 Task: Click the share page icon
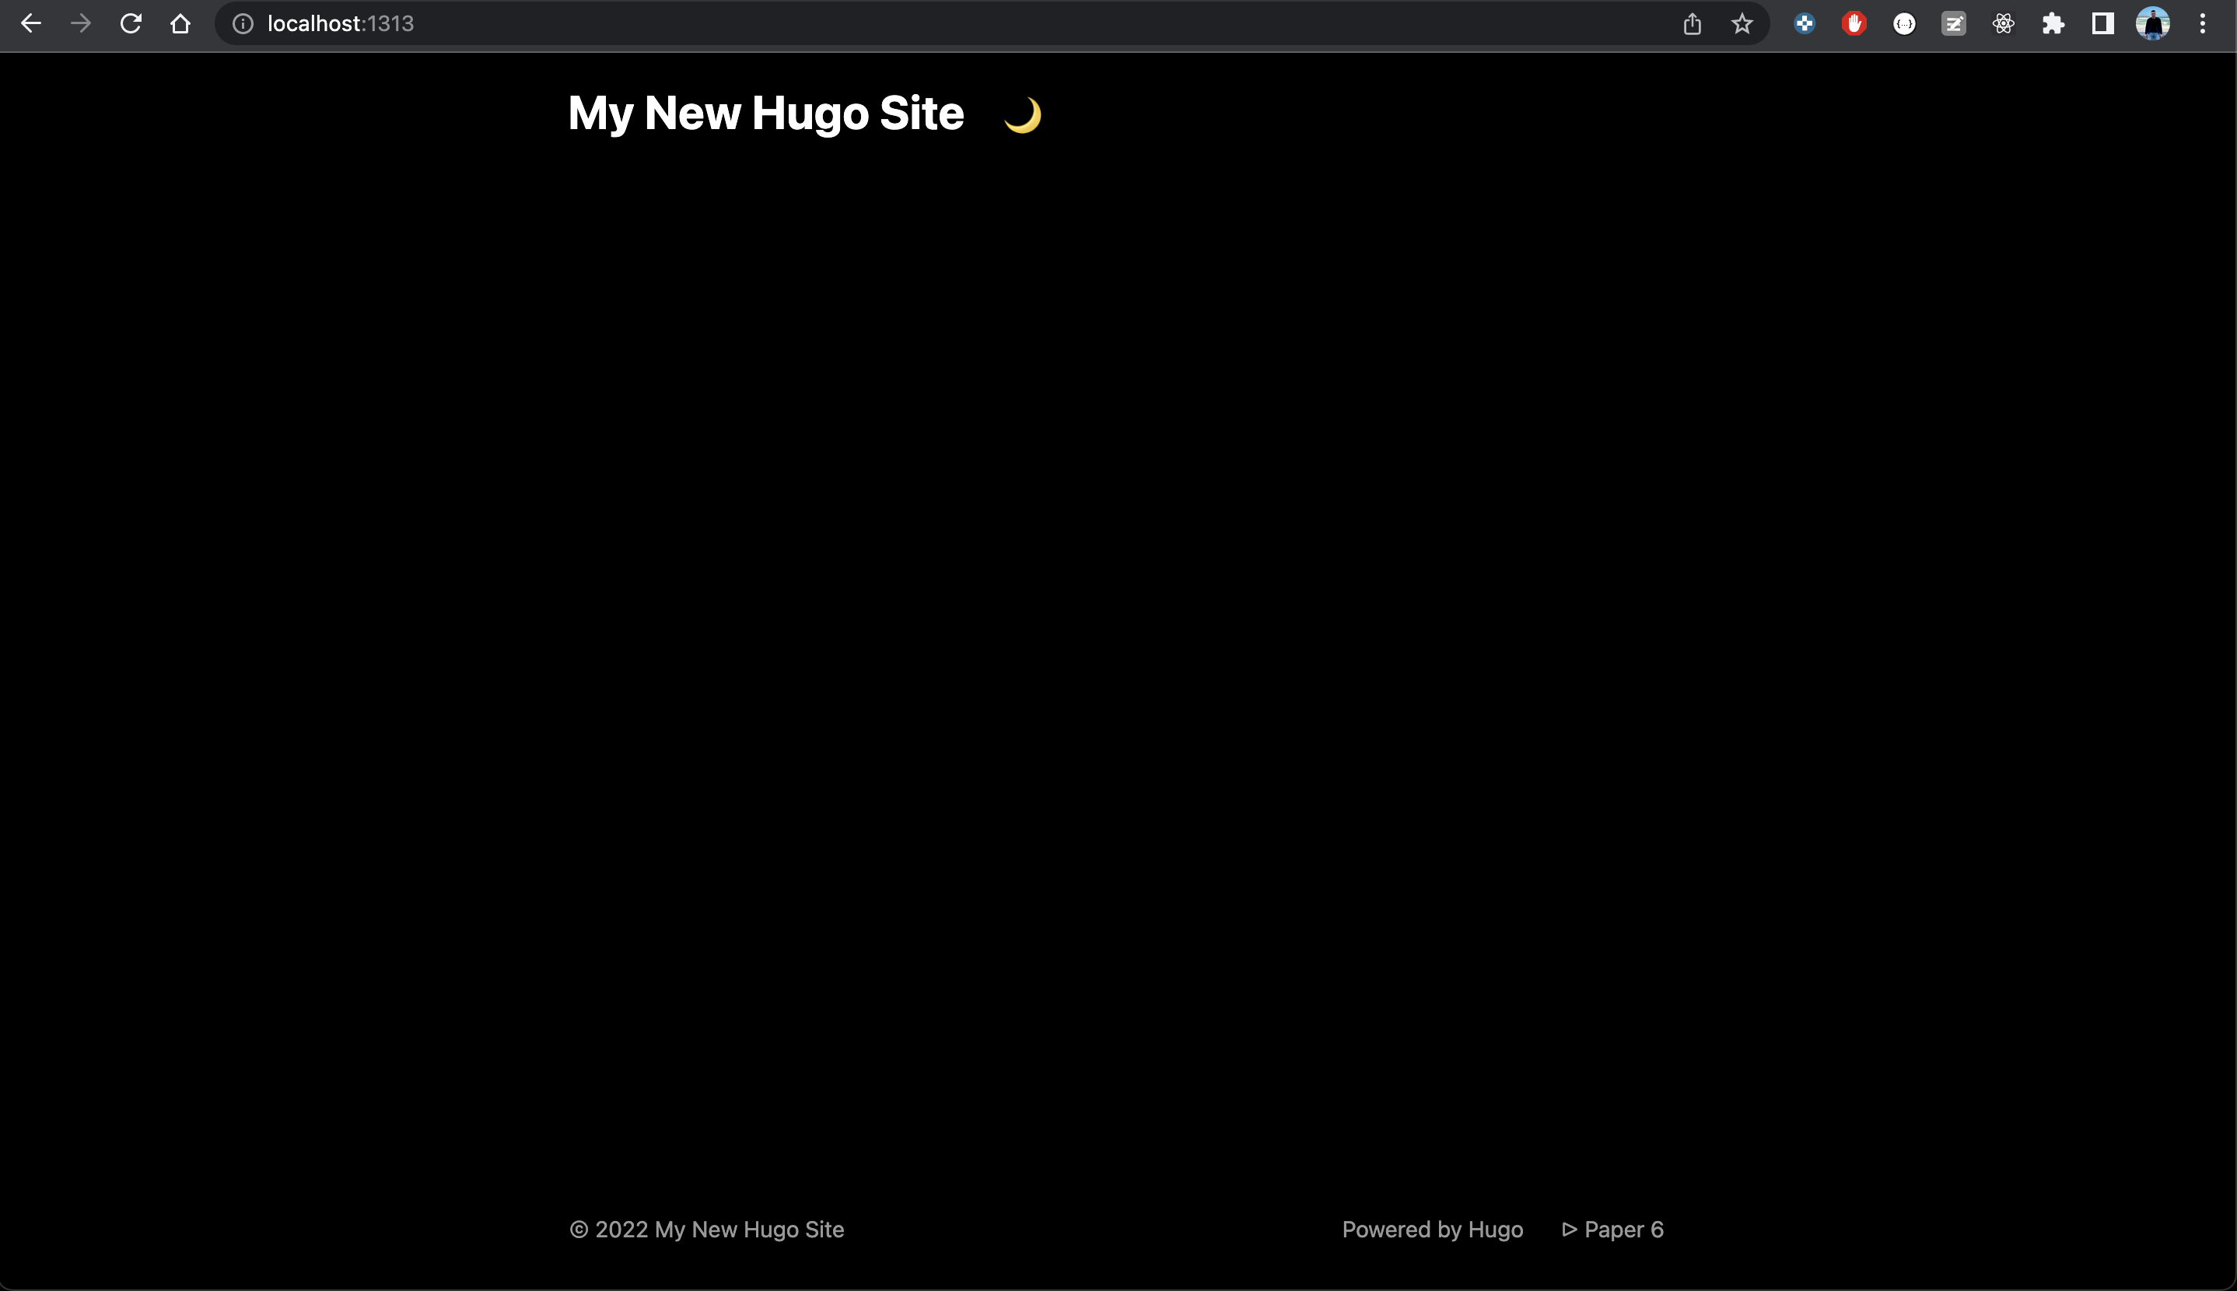click(x=1692, y=23)
